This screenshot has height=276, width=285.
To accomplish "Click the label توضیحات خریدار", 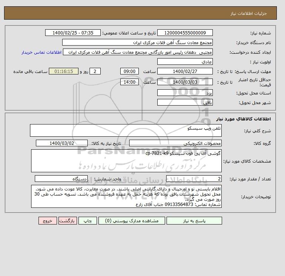I will pos(256,197).
